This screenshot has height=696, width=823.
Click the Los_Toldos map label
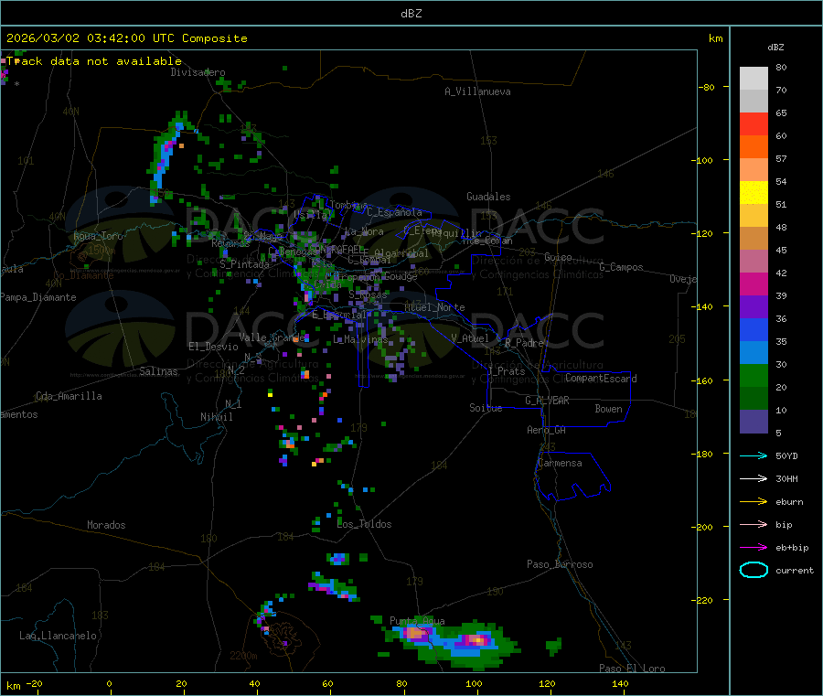pyautogui.click(x=364, y=524)
